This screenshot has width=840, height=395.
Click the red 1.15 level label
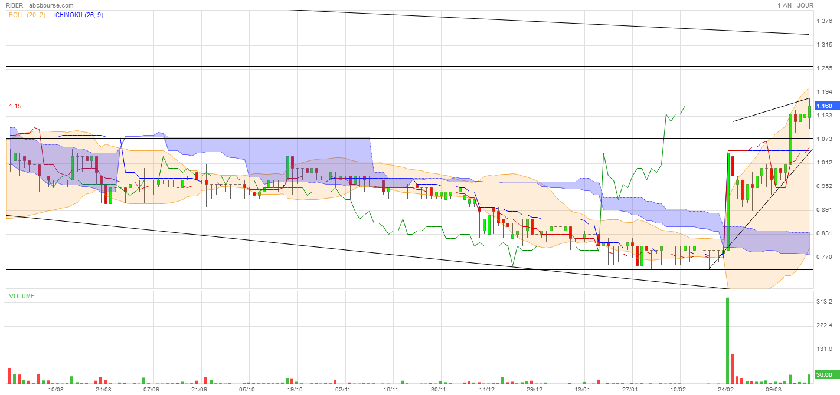click(15, 107)
